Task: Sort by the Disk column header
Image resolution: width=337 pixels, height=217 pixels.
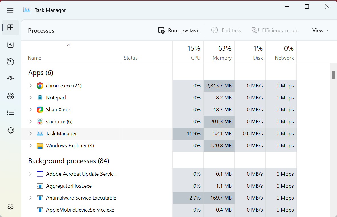Action: point(250,52)
